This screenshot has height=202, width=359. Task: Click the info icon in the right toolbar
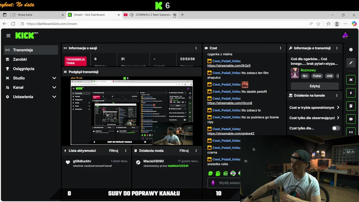pos(351,50)
